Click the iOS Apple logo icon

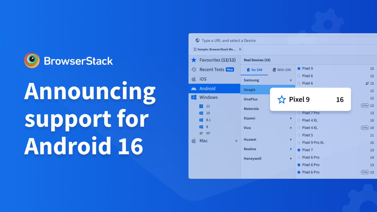pyautogui.click(x=194, y=79)
